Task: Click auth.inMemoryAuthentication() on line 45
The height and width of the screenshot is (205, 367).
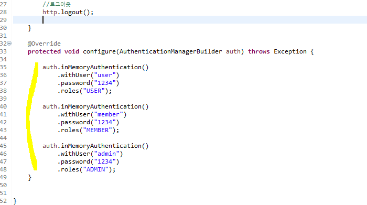Action: [95, 146]
